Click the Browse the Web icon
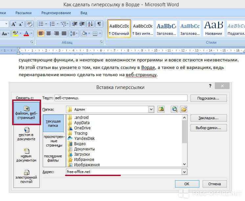This screenshot has height=201, width=245. pyautogui.click(x=174, y=109)
